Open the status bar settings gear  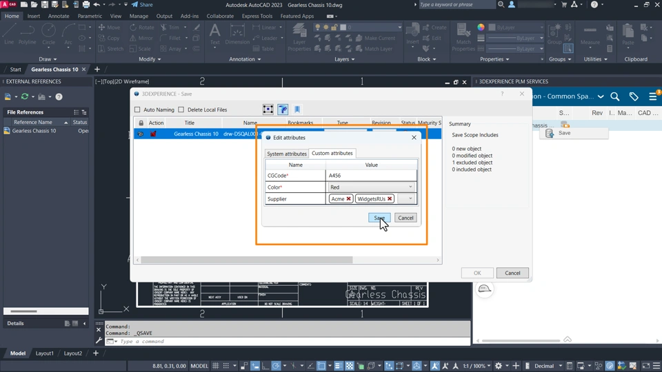pyautogui.click(x=498, y=366)
